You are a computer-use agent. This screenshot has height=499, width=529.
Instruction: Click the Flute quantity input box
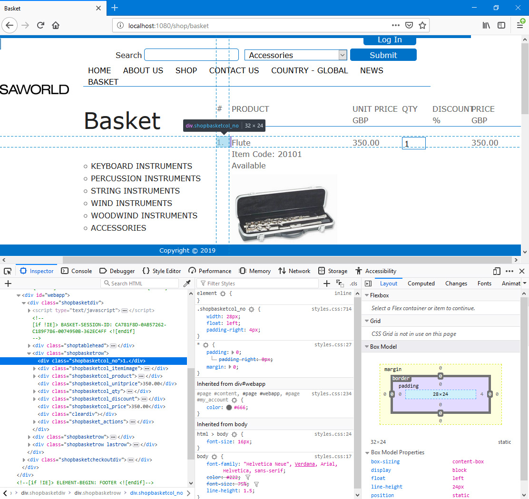coord(413,143)
